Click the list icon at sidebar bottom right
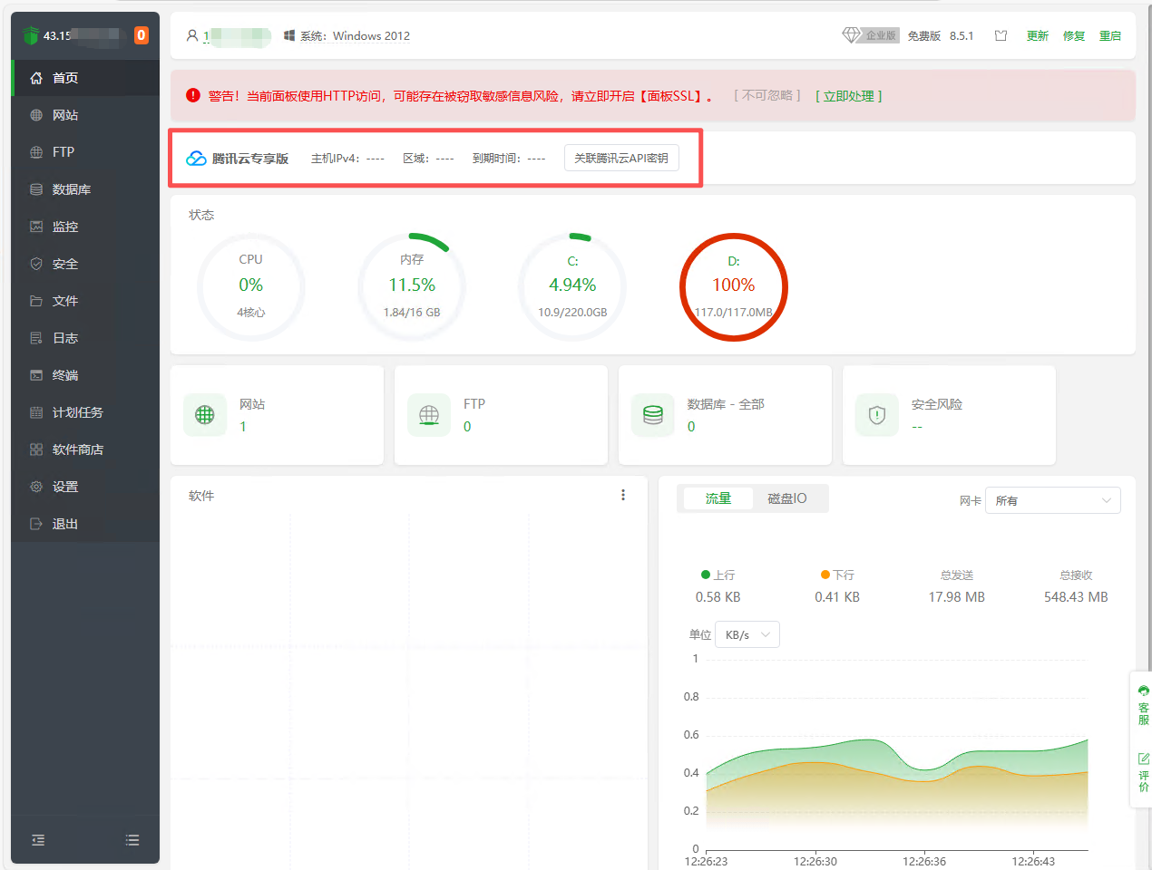This screenshot has height=870, width=1152. pyautogui.click(x=132, y=840)
